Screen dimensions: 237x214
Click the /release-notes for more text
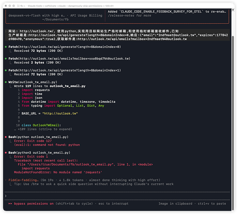pos(129,15)
